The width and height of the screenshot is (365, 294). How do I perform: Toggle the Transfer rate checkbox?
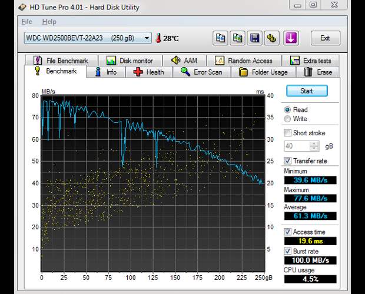[x=287, y=161]
